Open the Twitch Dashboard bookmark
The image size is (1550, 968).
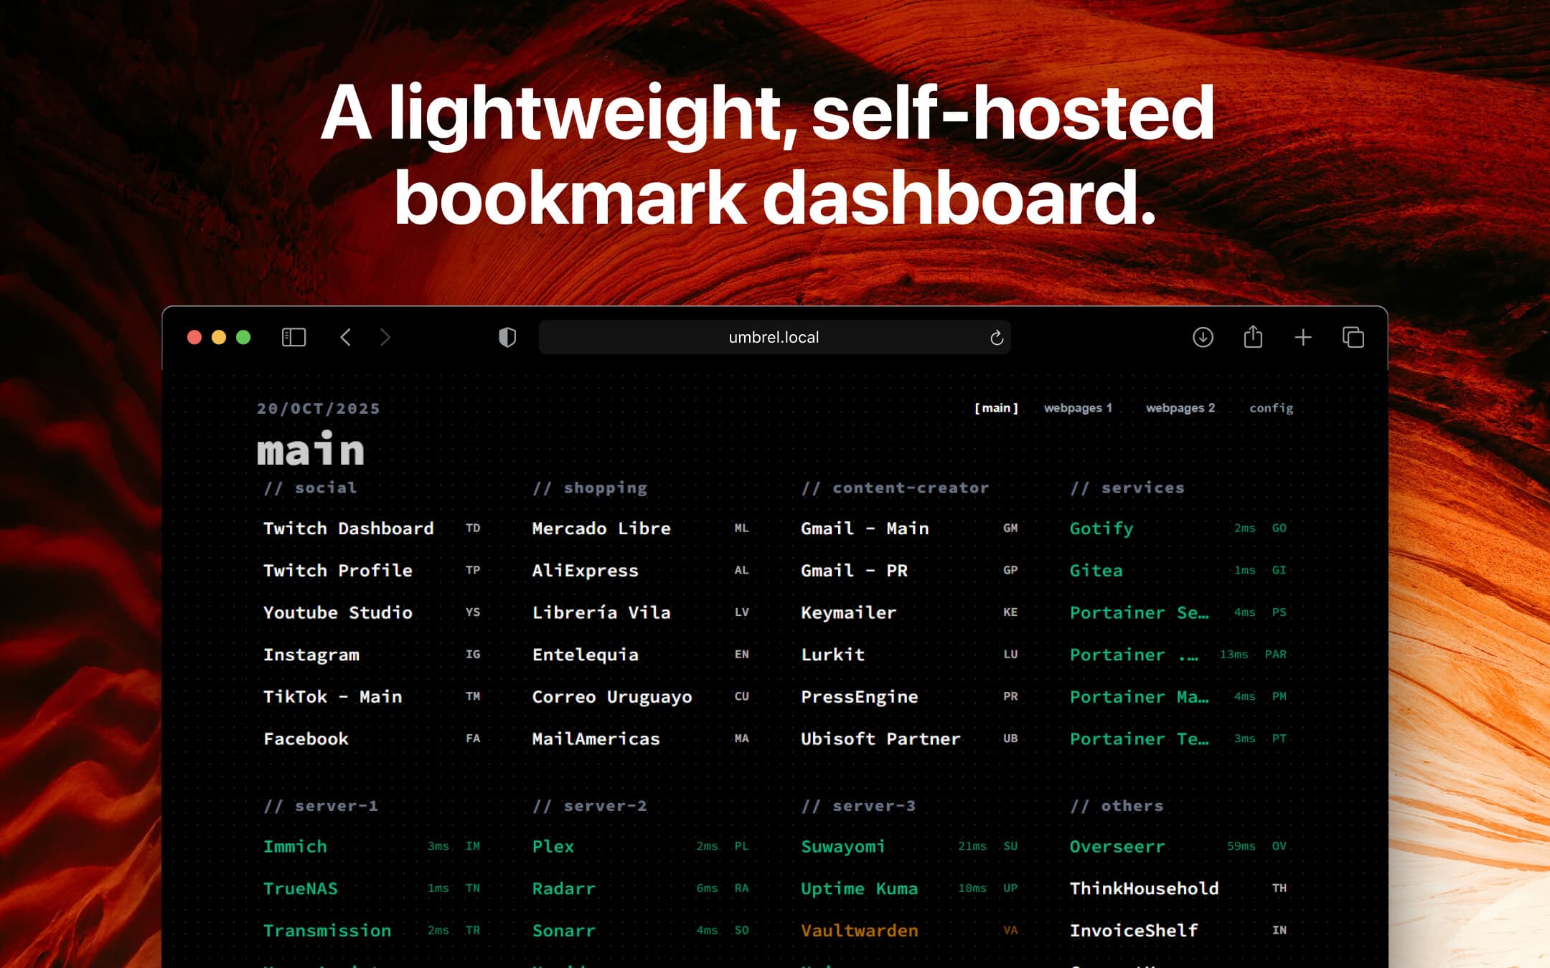[349, 528]
